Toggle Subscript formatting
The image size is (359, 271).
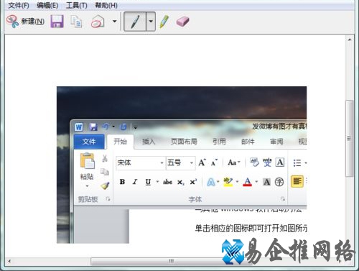tap(181, 183)
